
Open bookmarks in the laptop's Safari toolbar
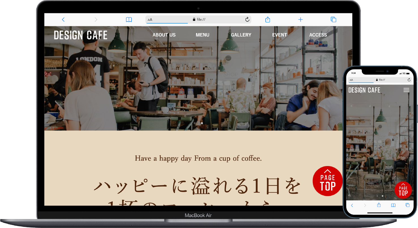129,20
